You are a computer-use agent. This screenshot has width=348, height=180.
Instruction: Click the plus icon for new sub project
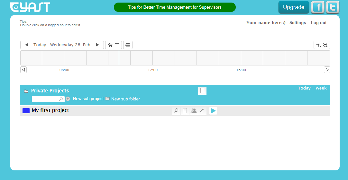(68, 99)
